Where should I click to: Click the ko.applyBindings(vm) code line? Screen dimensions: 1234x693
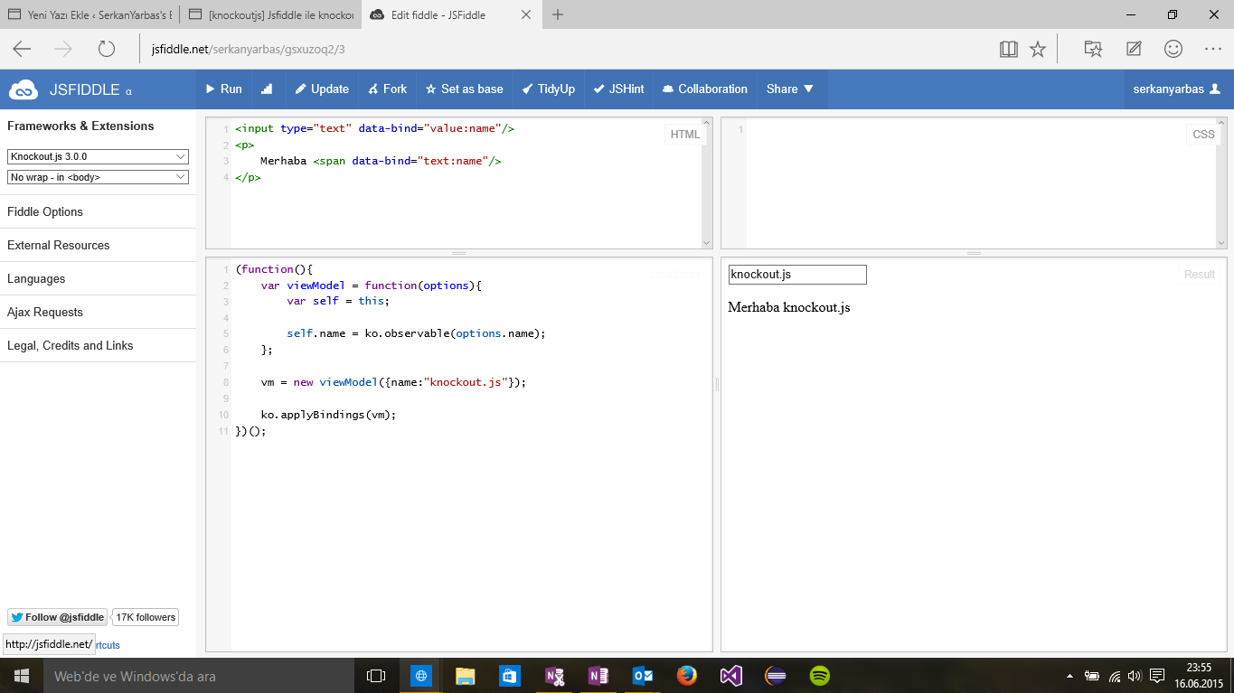pyautogui.click(x=329, y=415)
